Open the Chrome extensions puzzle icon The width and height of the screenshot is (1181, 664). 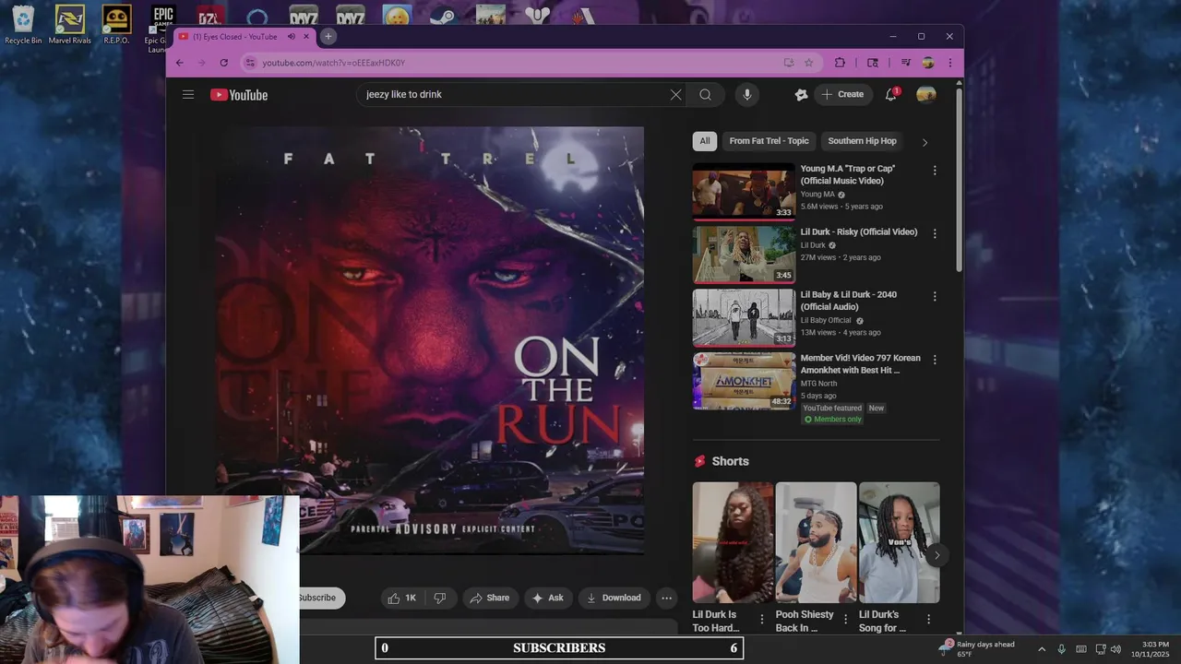coord(840,63)
